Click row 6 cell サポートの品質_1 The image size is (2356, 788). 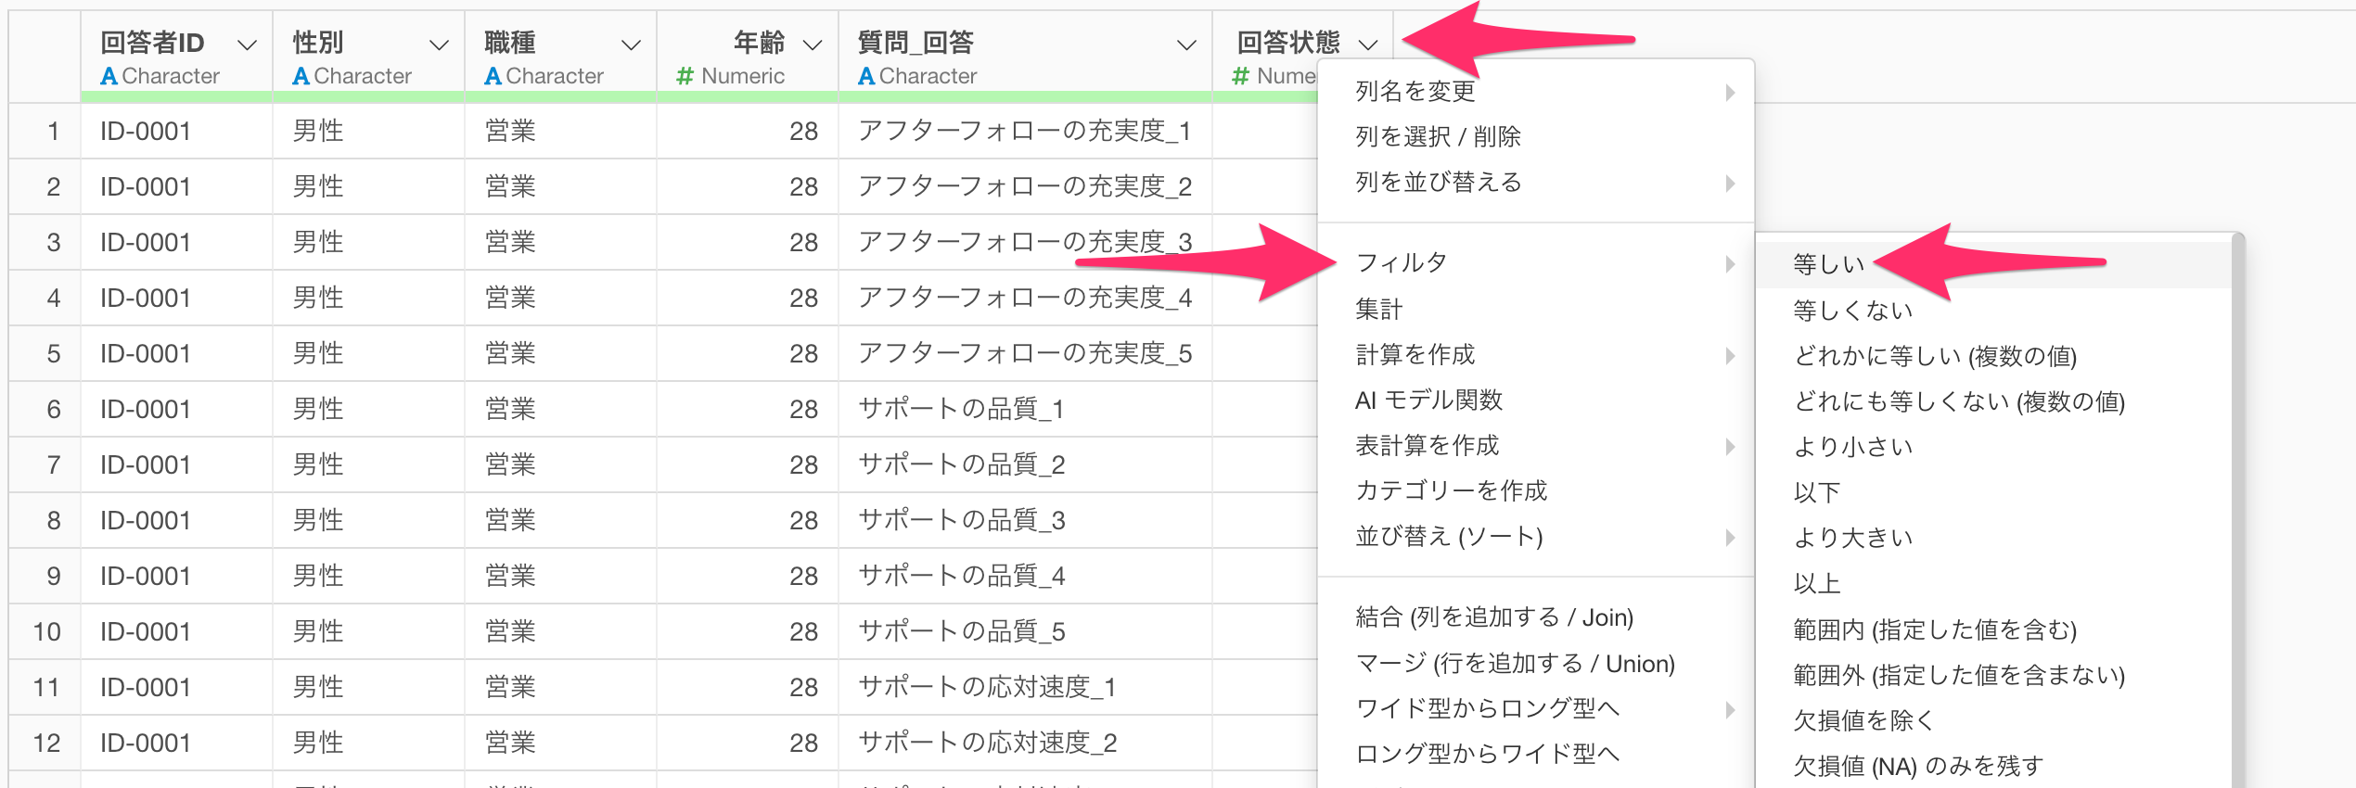(x=961, y=409)
